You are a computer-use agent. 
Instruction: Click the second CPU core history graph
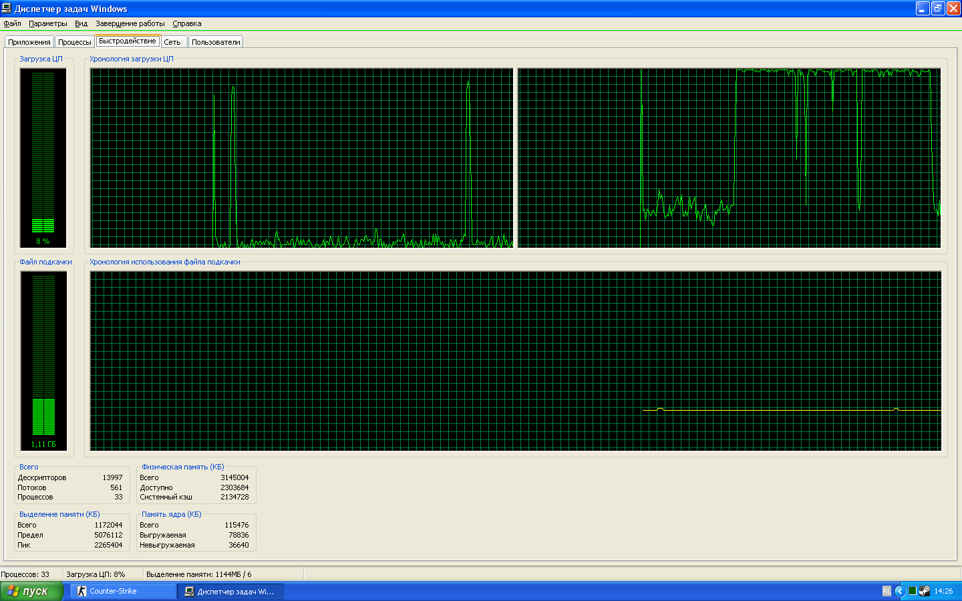pyautogui.click(x=730, y=158)
